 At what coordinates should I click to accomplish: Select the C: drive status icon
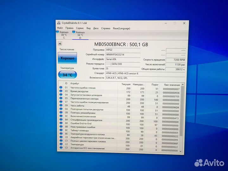point(57,32)
